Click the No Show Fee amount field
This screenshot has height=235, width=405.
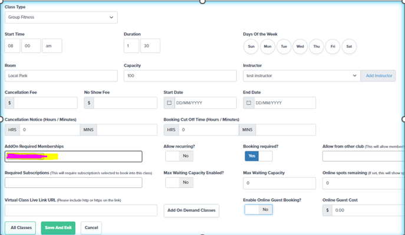(125, 102)
